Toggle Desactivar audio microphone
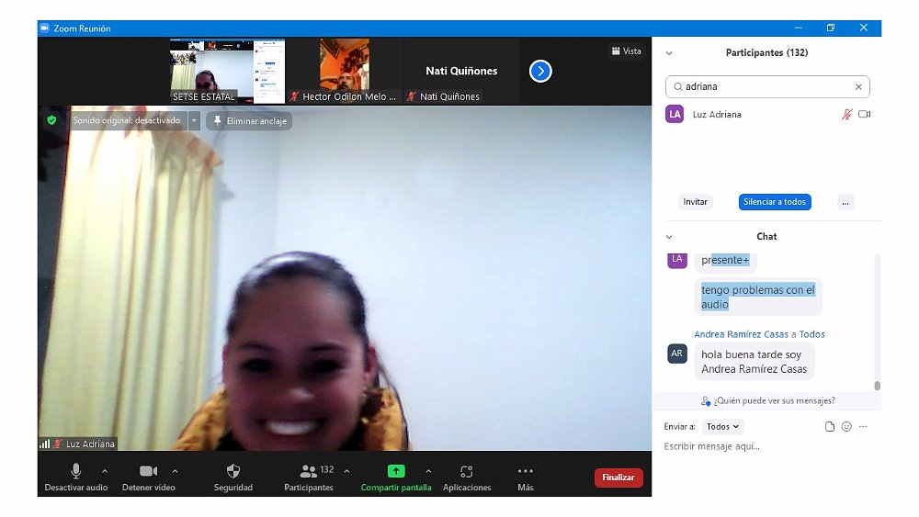 pos(76,471)
